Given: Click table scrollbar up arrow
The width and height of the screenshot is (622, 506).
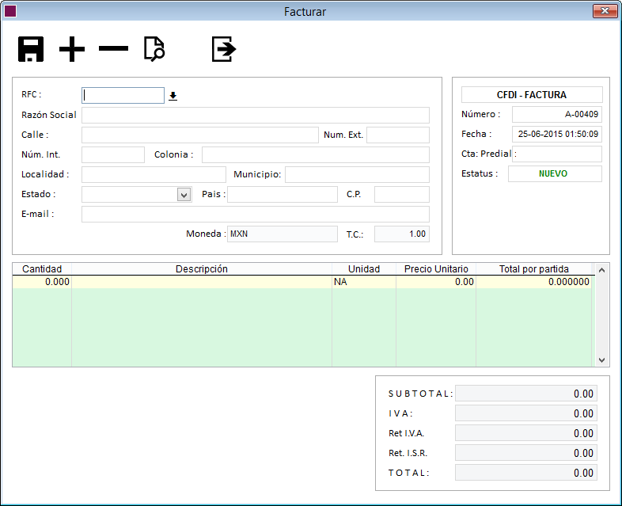Looking at the screenshot, I should click(601, 270).
